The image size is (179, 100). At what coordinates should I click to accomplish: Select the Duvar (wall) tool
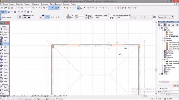coord(4,37)
